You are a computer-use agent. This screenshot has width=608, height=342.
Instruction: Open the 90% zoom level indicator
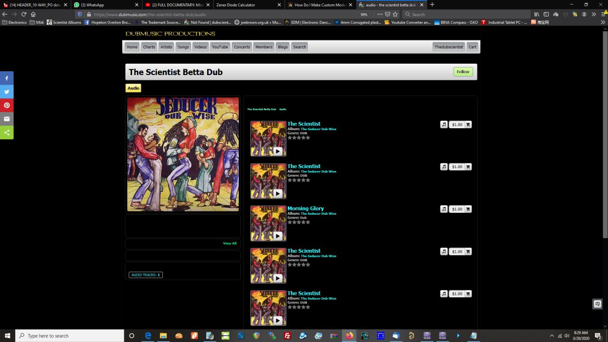pyautogui.click(x=364, y=14)
